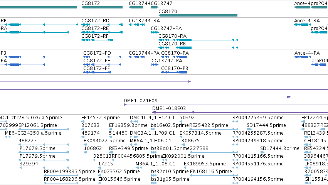Click the EK073362.5prime label

(x=119, y=172)
